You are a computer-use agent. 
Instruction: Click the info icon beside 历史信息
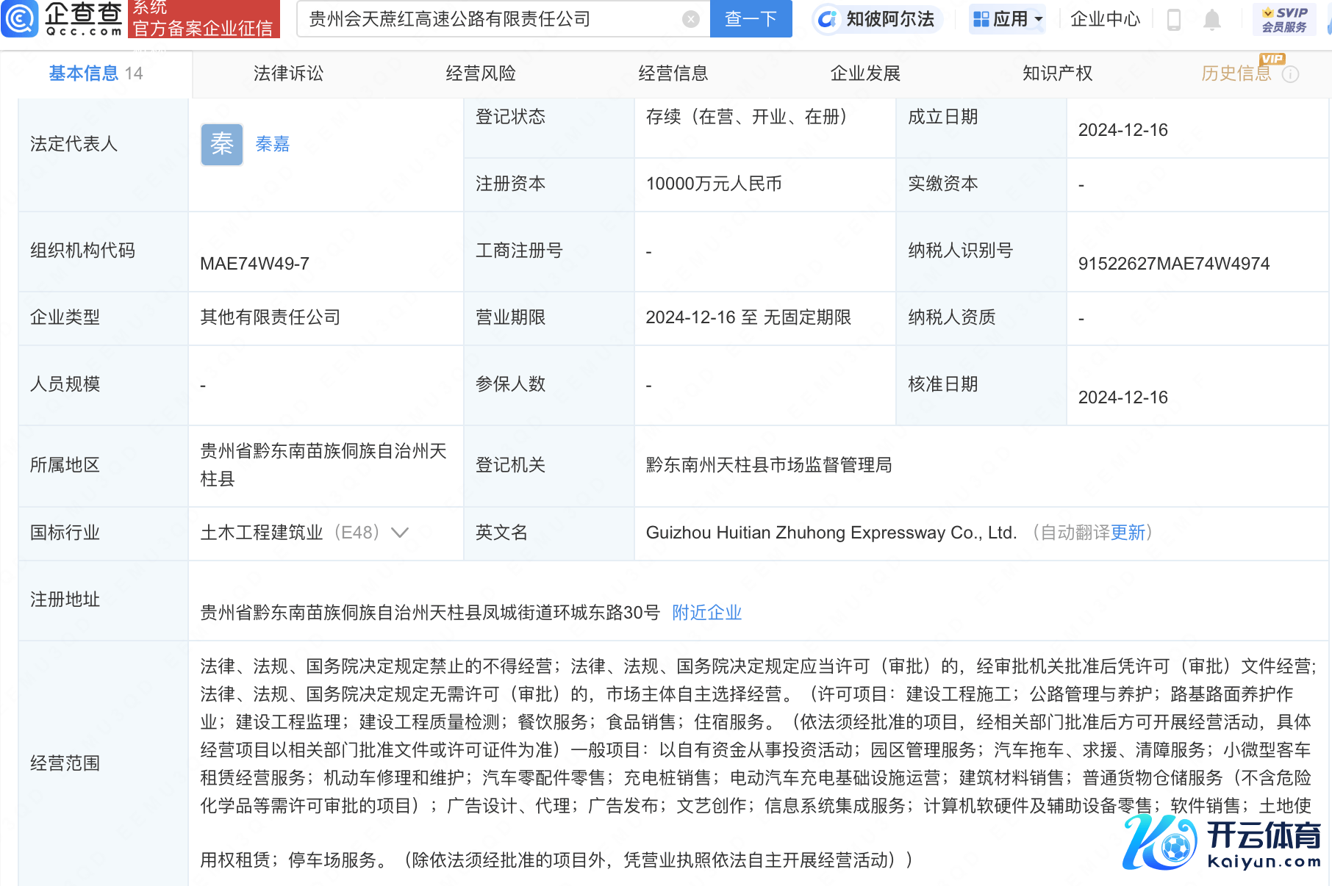[x=1291, y=74]
